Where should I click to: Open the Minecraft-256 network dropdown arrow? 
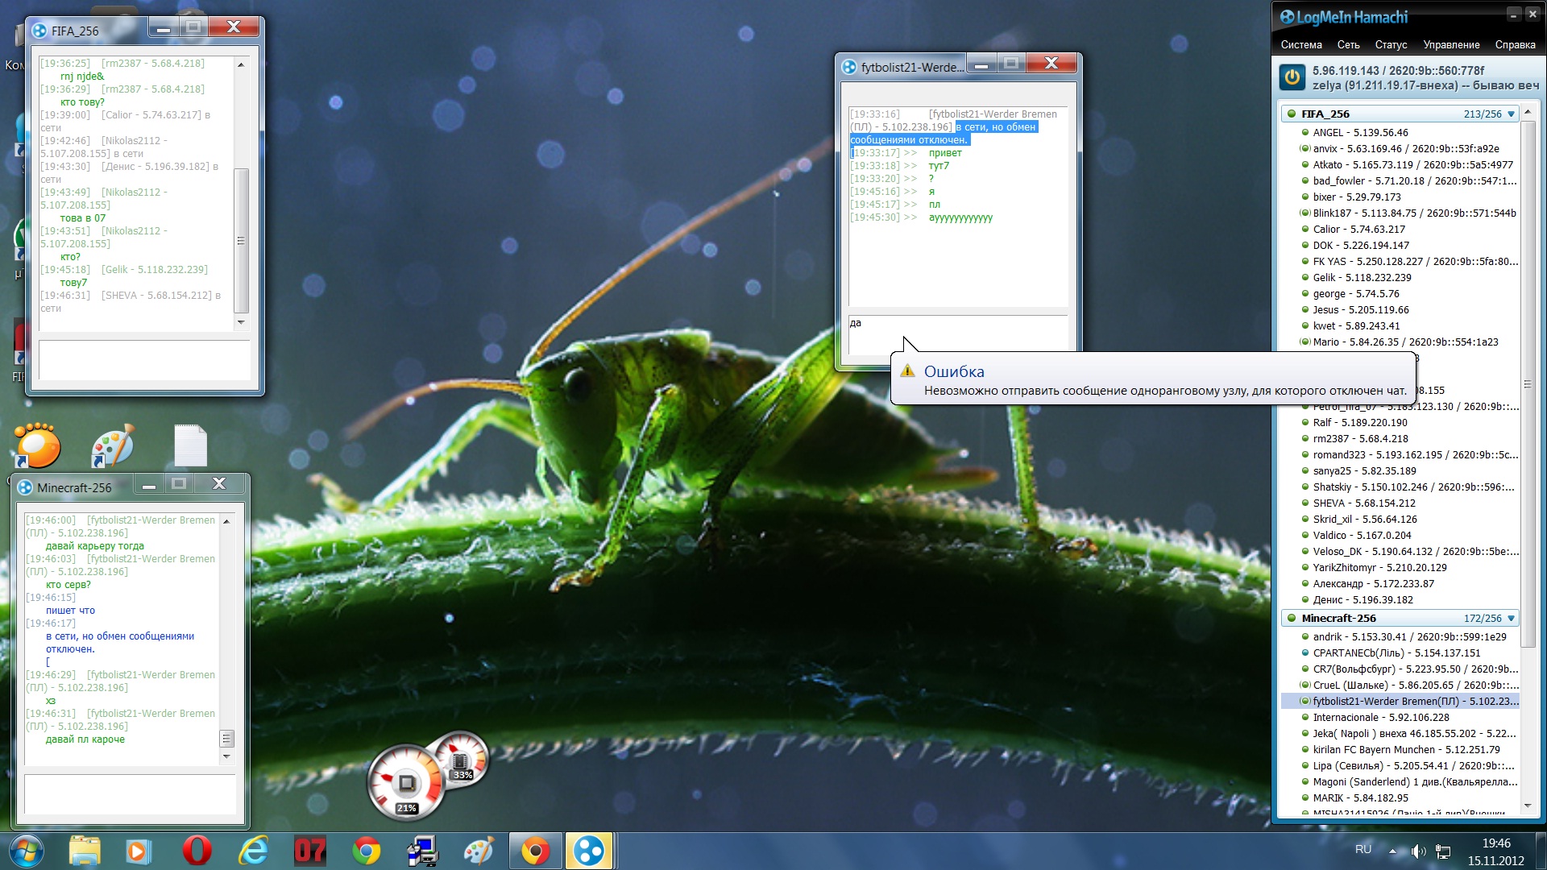1511,618
